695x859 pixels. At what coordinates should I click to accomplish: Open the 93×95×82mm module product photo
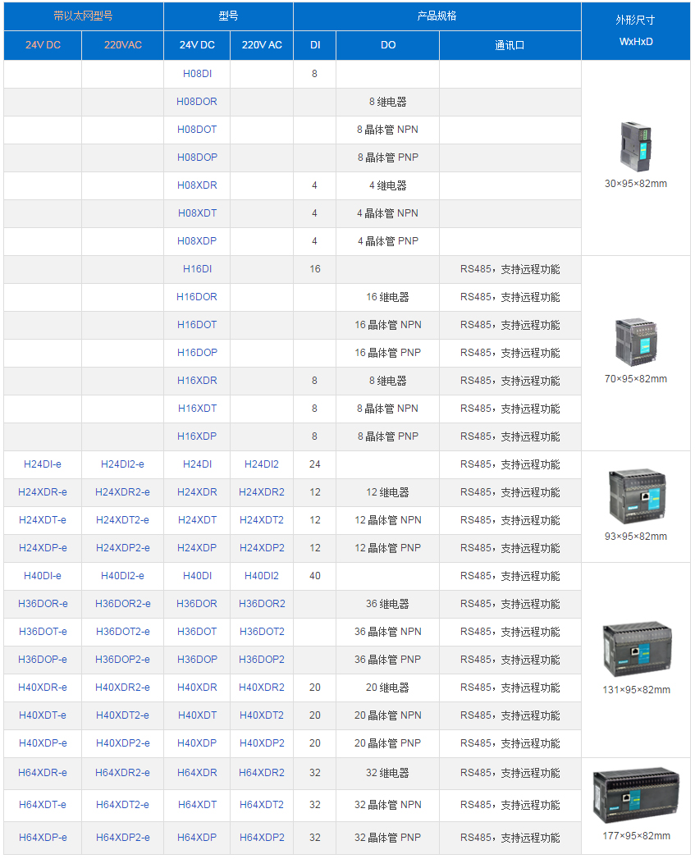636,496
